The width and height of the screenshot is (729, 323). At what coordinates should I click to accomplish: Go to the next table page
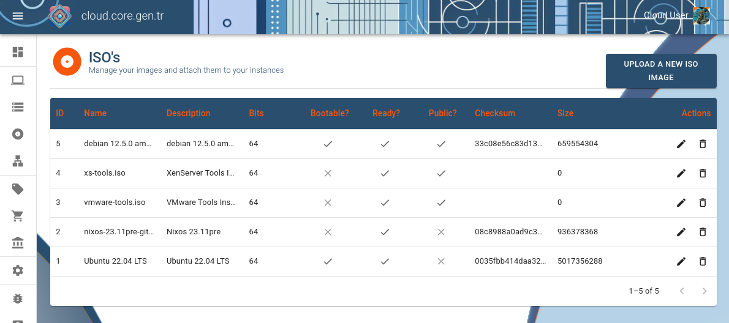click(704, 291)
